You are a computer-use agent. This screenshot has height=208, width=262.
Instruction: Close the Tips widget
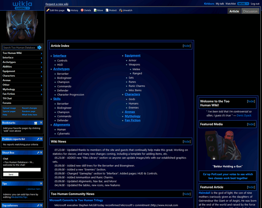[41, 184]
